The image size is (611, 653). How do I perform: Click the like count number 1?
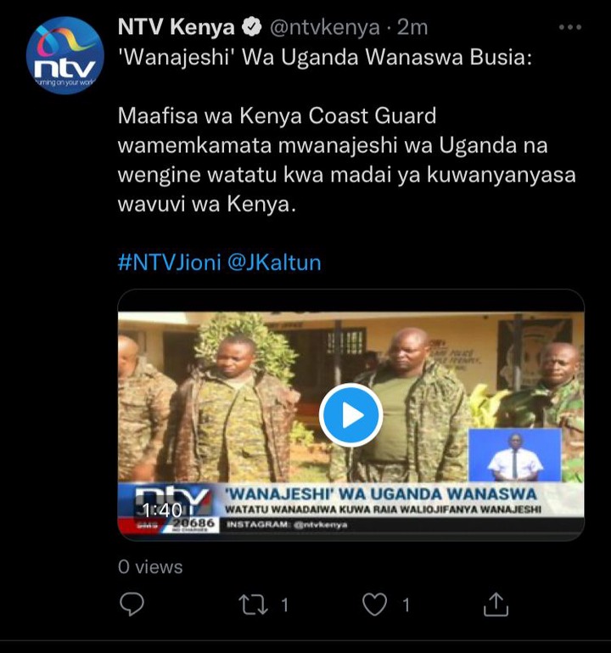tap(406, 605)
